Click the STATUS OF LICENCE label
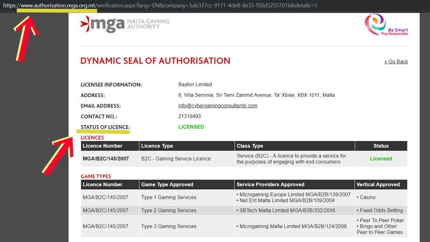 click(105, 127)
